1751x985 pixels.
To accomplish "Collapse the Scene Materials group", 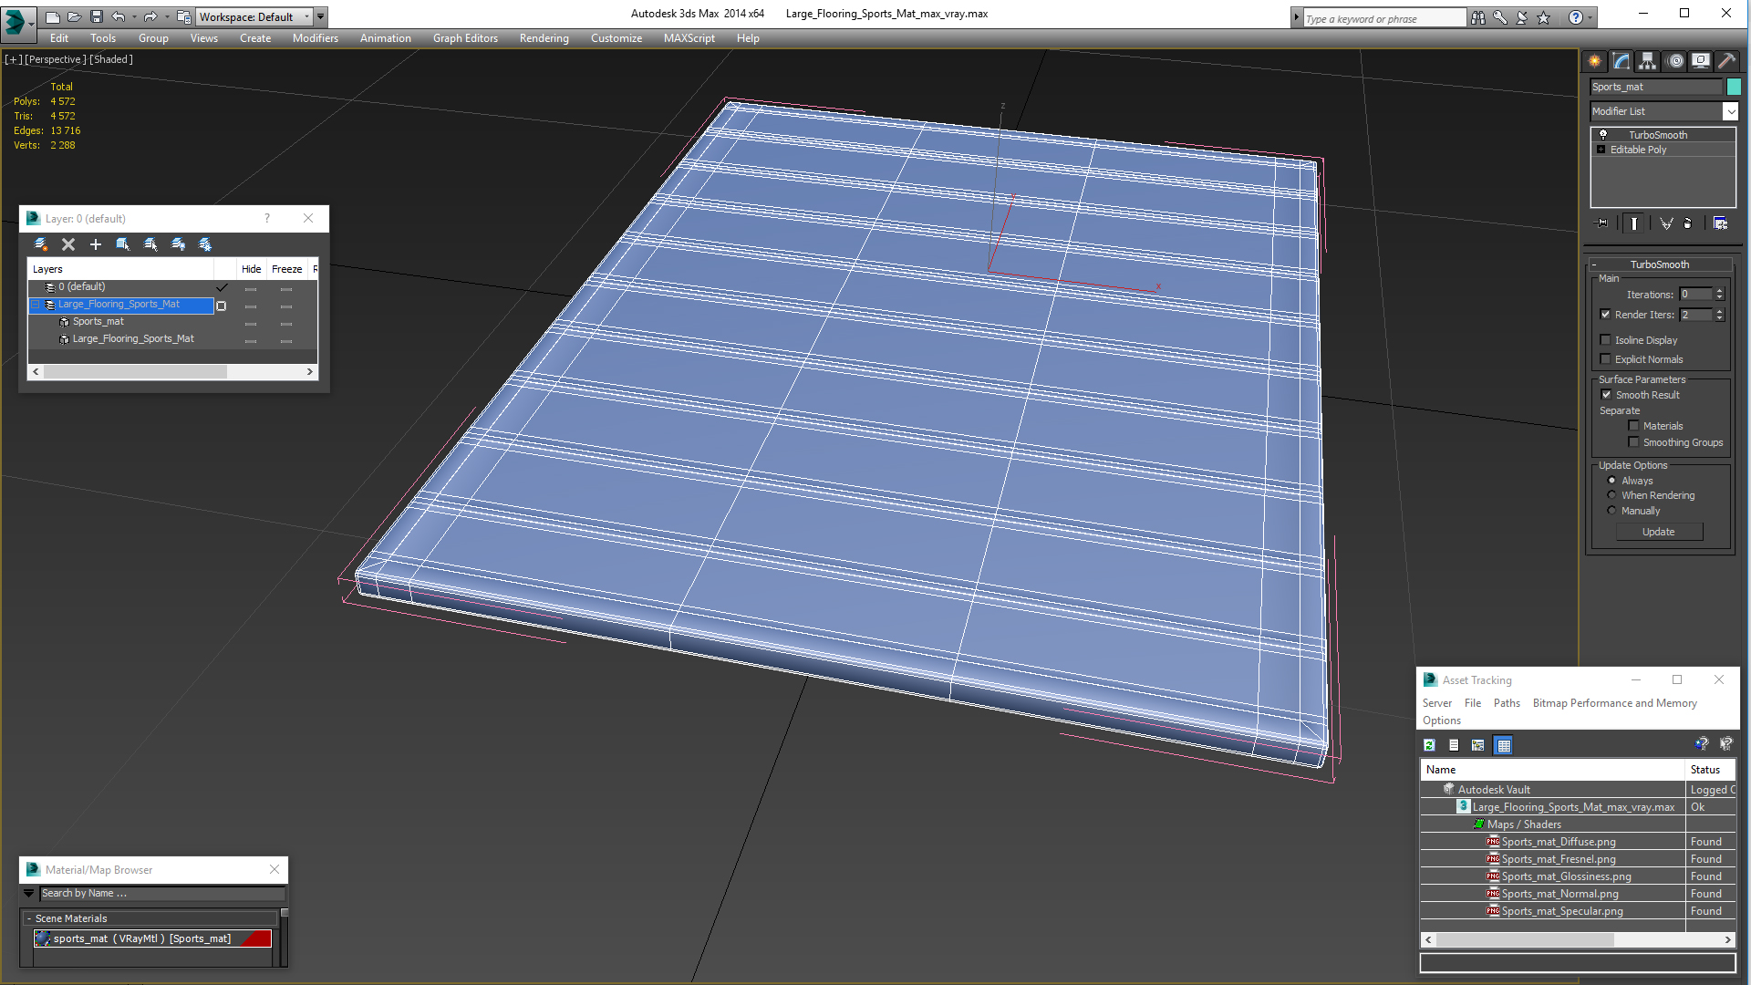I will coord(150,918).
